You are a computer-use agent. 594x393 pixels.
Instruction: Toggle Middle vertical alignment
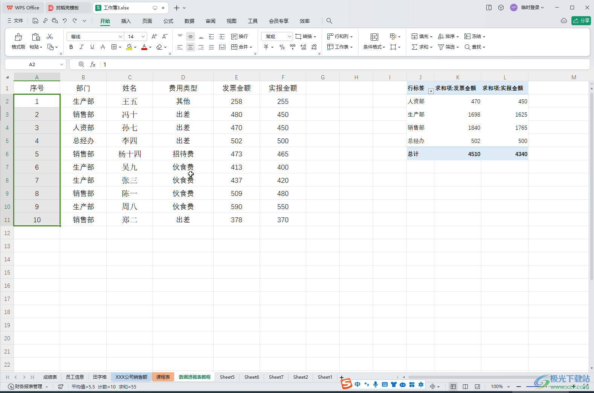pyautogui.click(x=191, y=36)
